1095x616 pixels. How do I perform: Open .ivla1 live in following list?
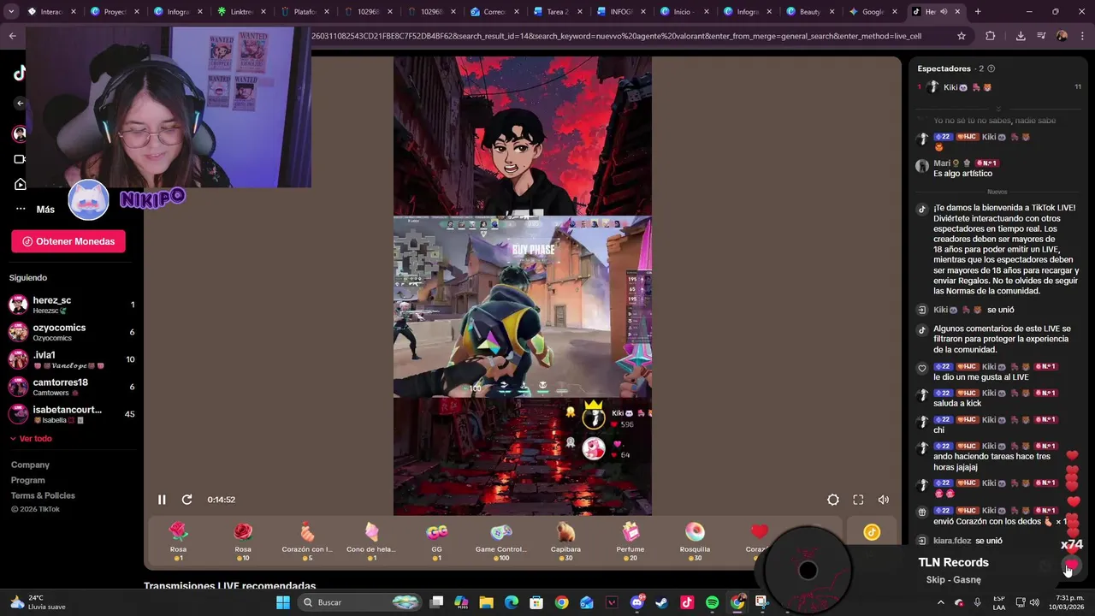(72, 359)
